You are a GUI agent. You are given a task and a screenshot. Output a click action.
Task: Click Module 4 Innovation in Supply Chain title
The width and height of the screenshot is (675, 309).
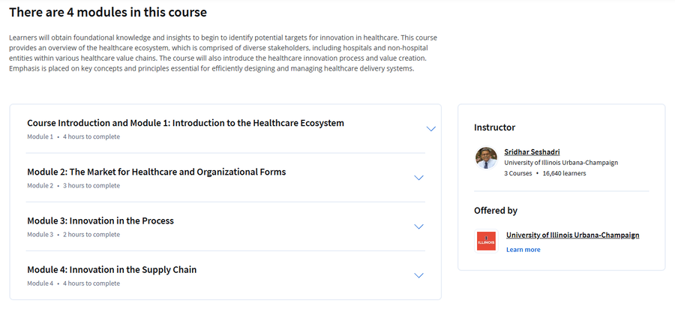[112, 270]
